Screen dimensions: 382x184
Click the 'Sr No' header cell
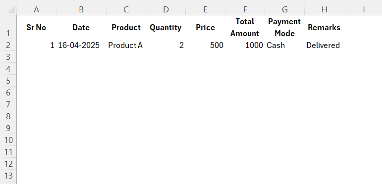[x=36, y=27]
